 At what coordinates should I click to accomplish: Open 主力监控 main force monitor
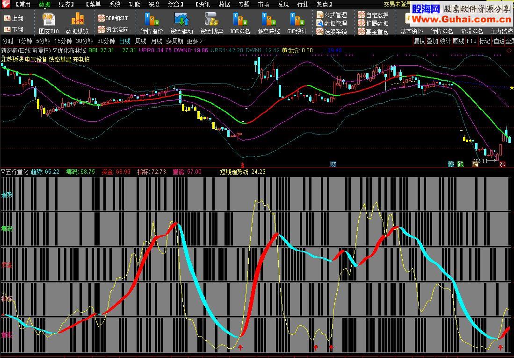click(501, 31)
